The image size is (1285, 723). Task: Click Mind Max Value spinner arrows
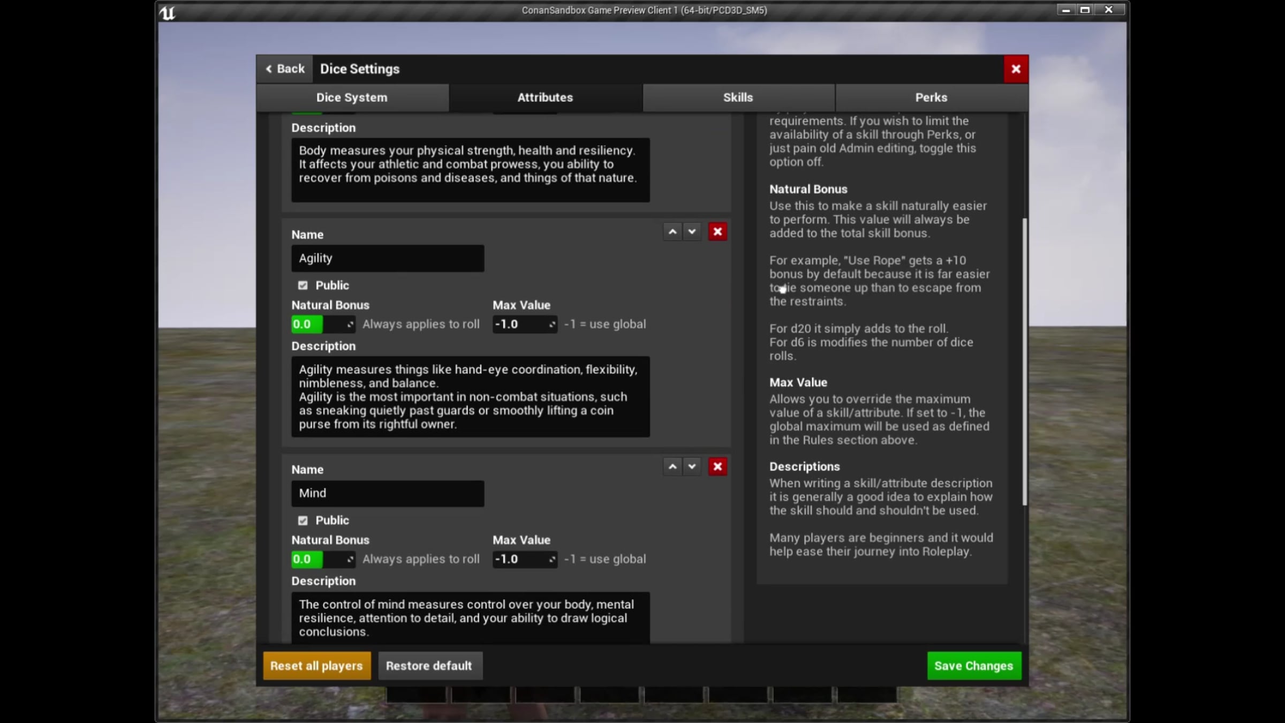551,560
